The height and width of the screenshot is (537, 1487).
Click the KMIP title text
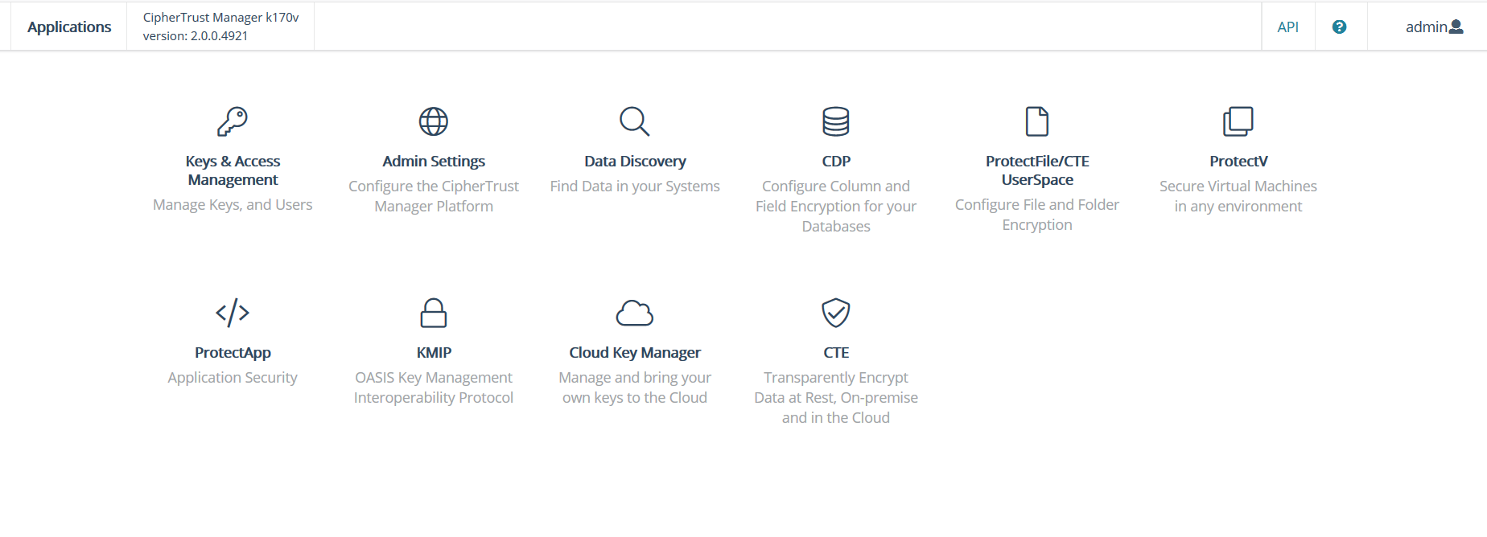coord(434,353)
